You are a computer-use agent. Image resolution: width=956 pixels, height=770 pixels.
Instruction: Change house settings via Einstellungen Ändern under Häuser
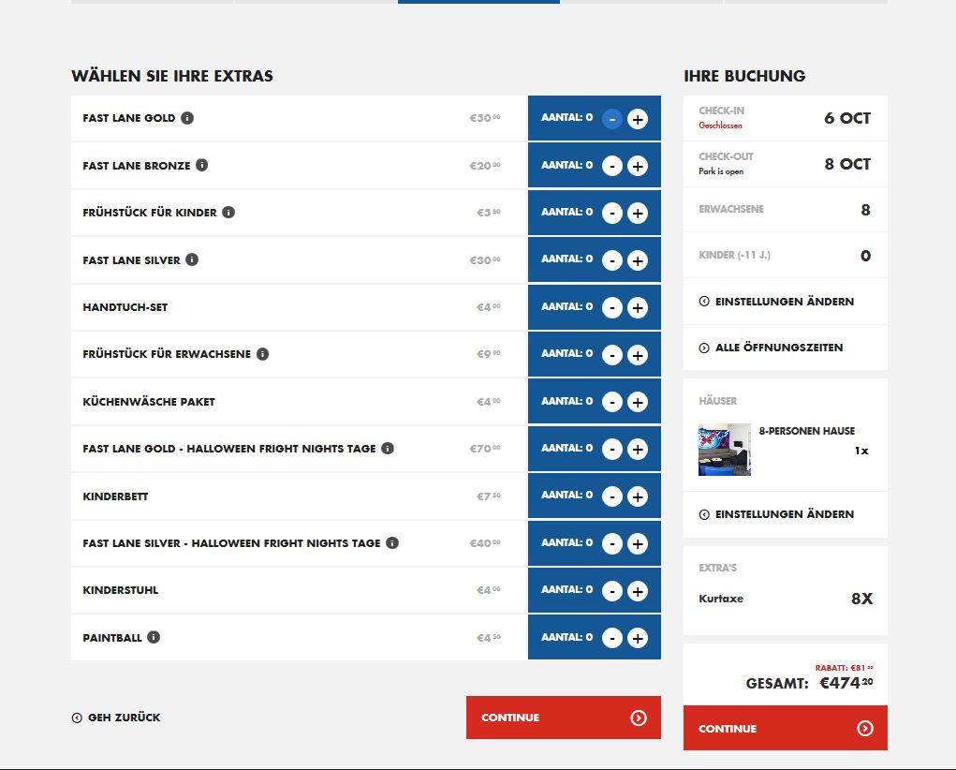[x=776, y=514]
